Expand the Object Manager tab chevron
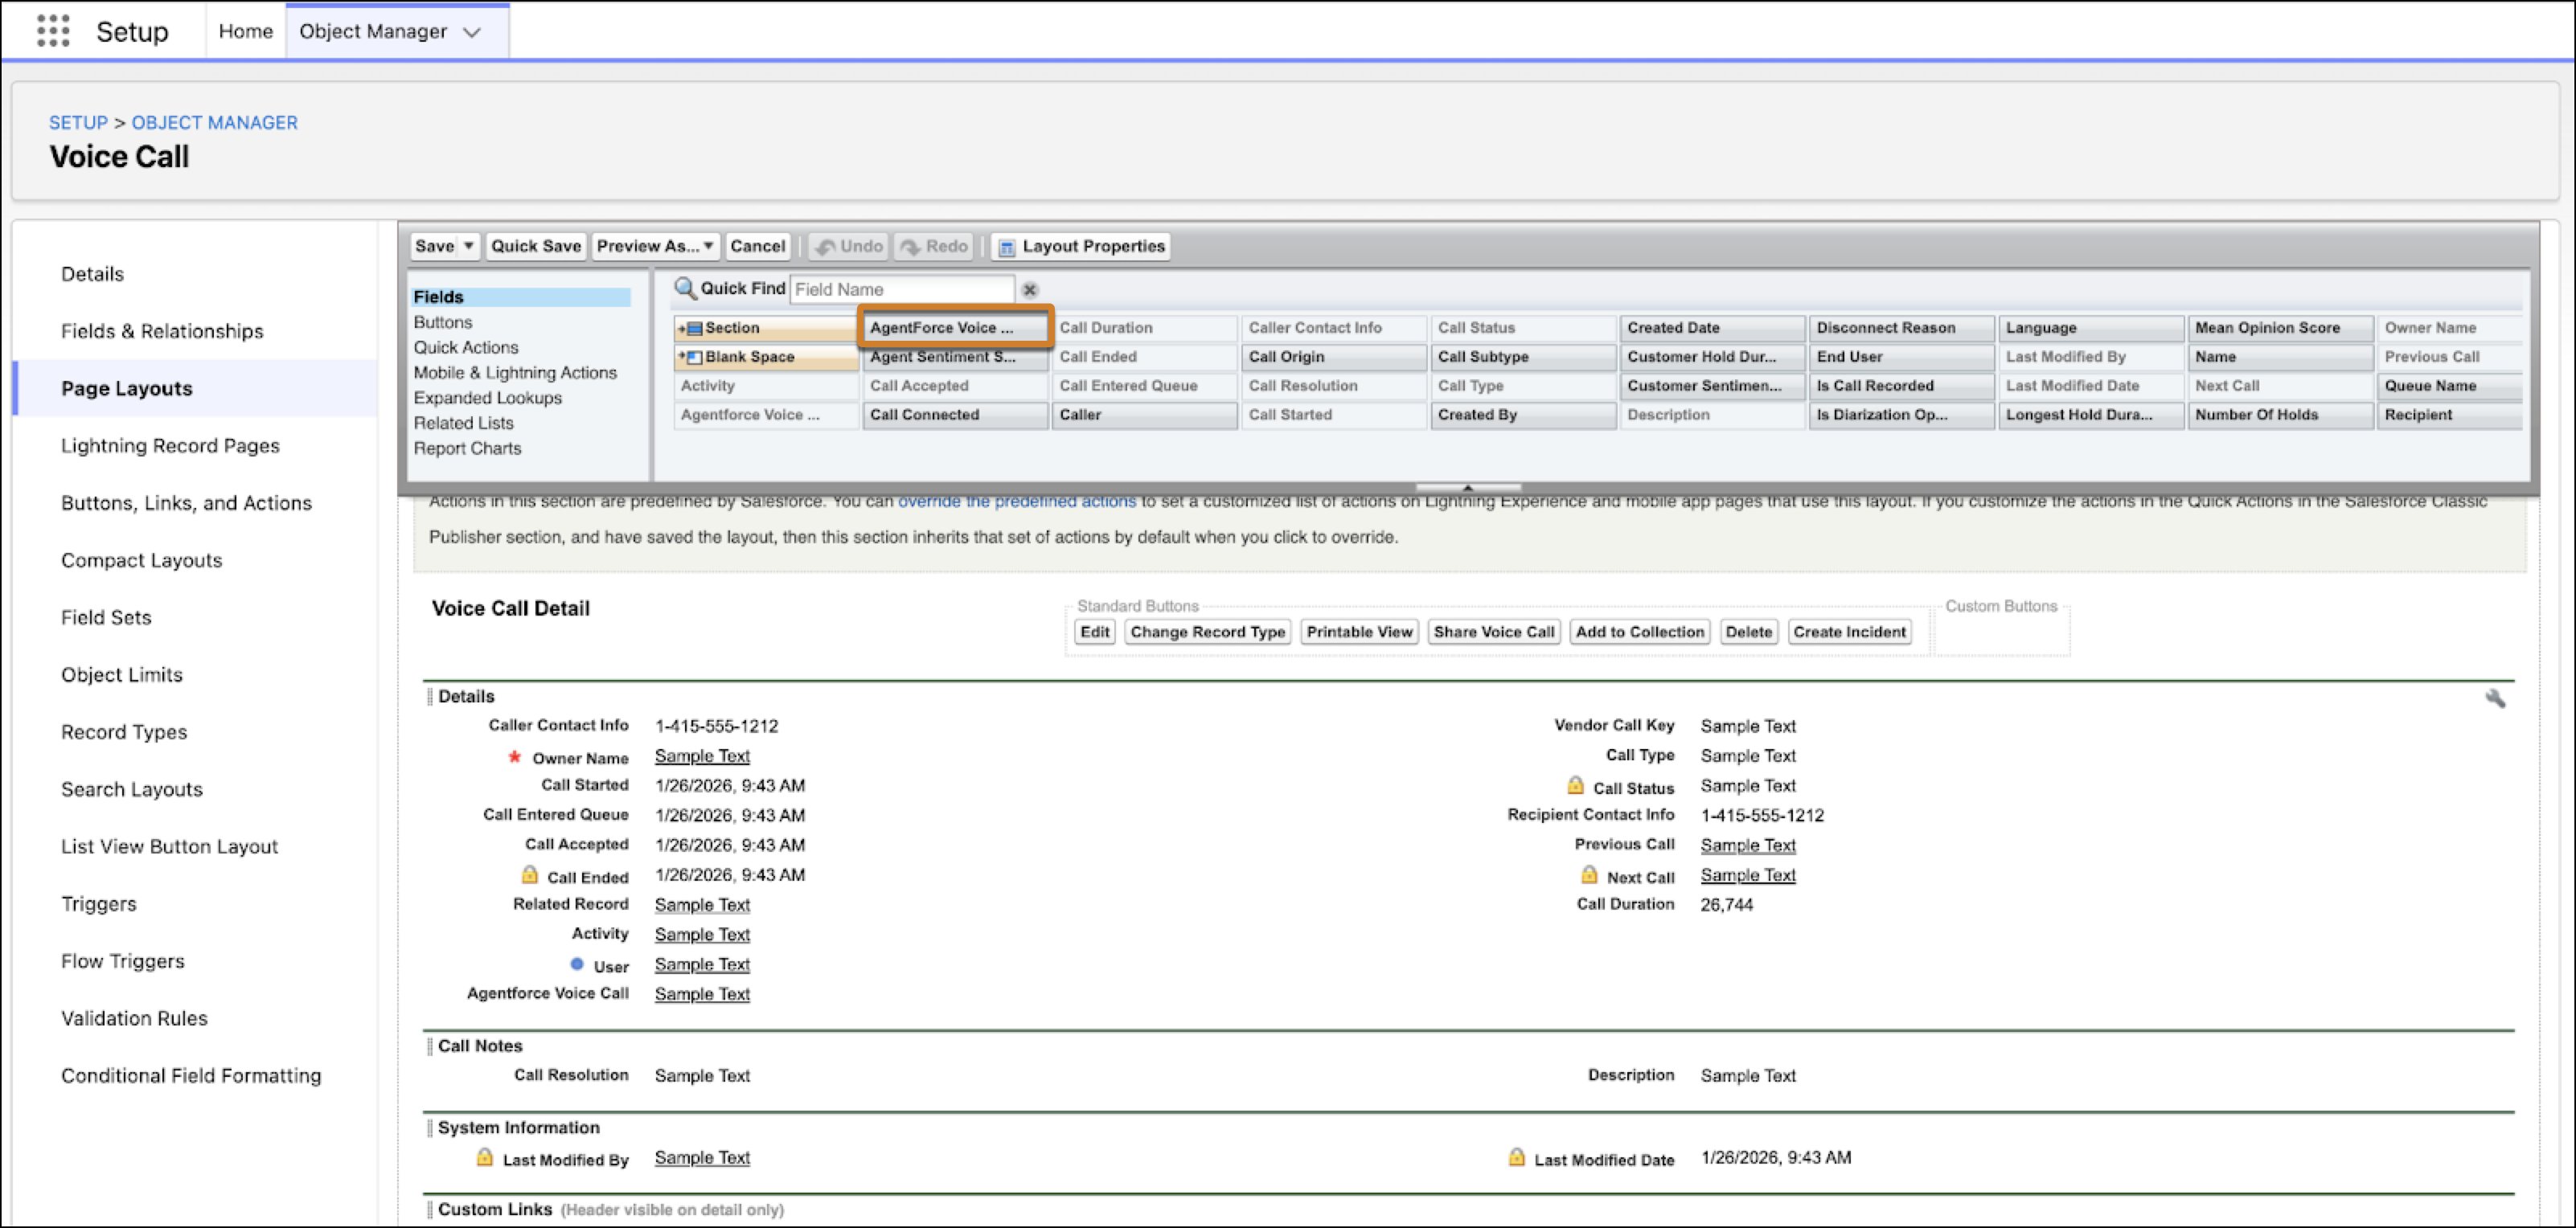Screen dimensions: 2576x1228 (472, 32)
